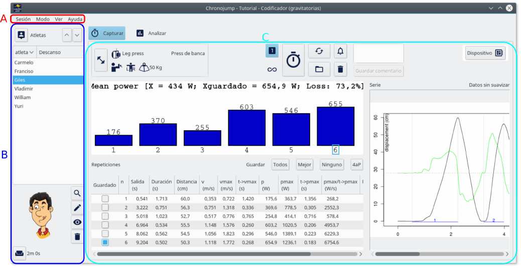521x268 pixels.
Task: Click the eye show athlete icon
Action: click(77, 222)
